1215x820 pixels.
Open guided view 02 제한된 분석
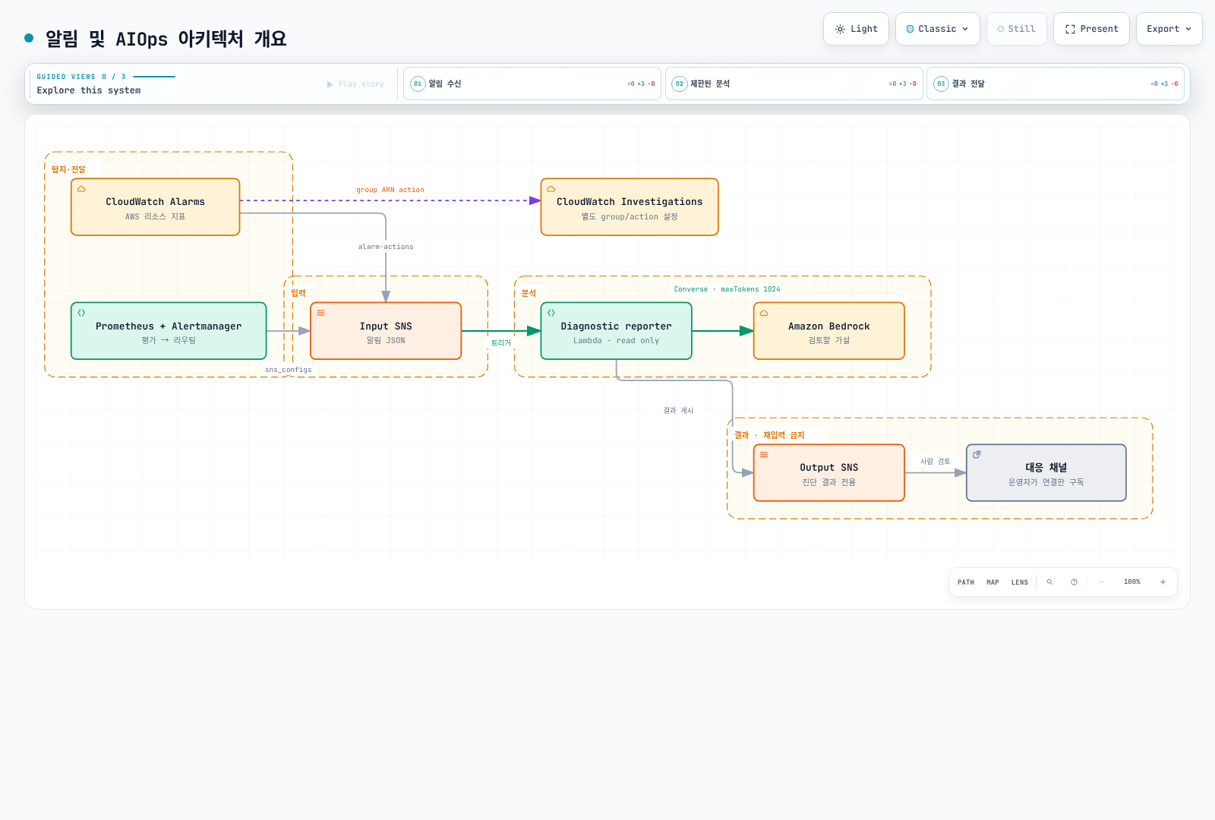click(794, 84)
